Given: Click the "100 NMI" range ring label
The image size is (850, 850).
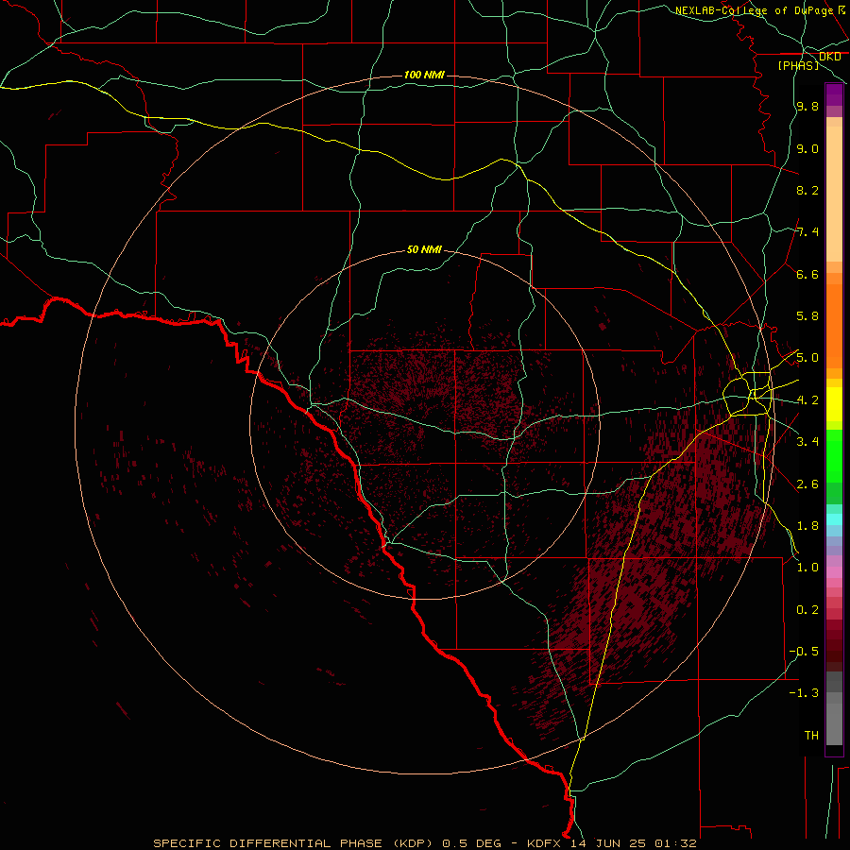Looking at the screenshot, I should (x=424, y=75).
